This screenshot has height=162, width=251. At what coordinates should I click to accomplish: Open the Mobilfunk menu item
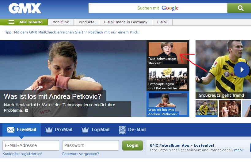point(61,22)
